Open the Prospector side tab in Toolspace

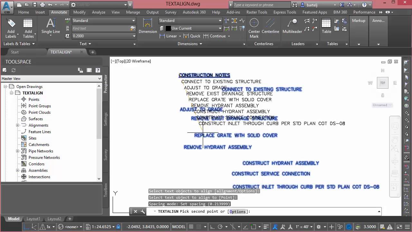(106, 84)
